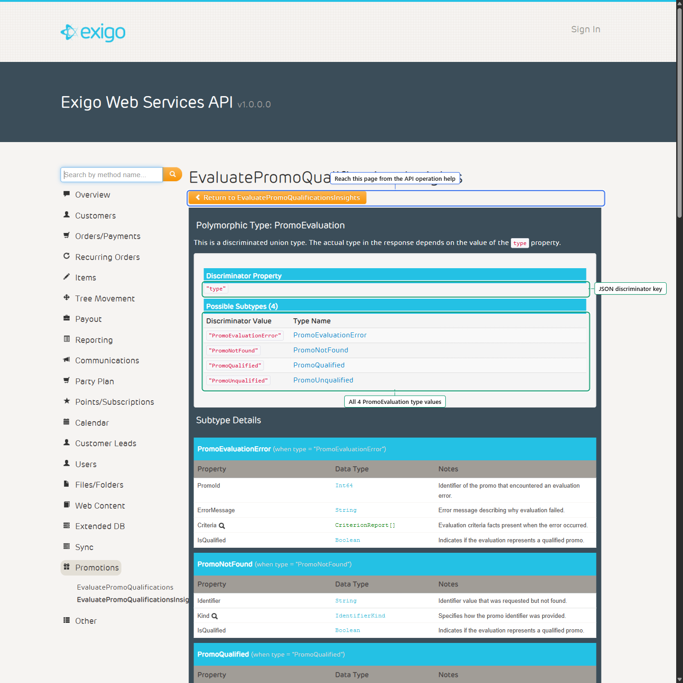Select EvaluatePromoQualifications in sidebar
This screenshot has width=683, height=683.
[125, 587]
